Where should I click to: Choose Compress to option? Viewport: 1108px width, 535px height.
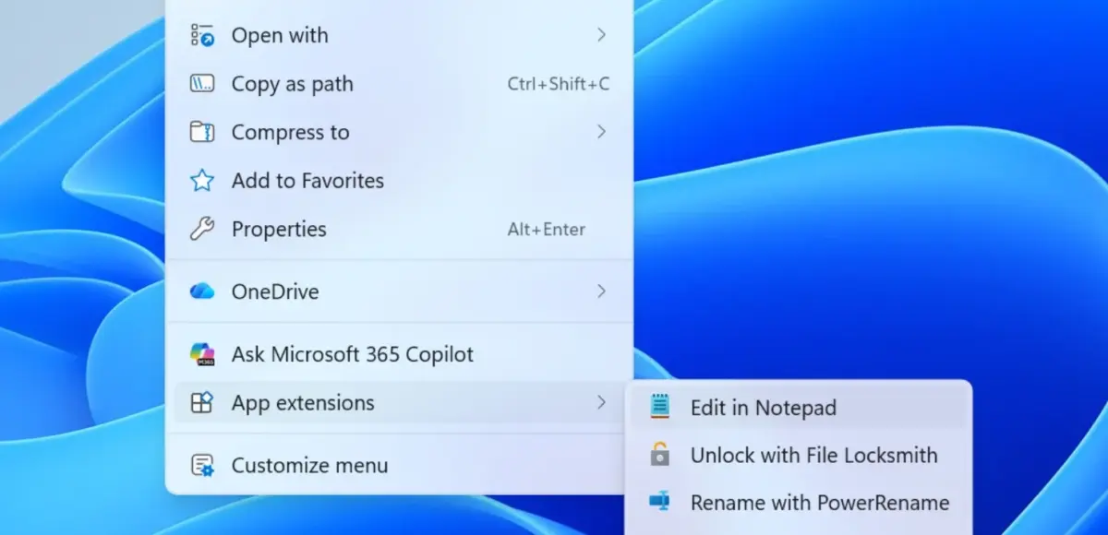pyautogui.click(x=399, y=132)
